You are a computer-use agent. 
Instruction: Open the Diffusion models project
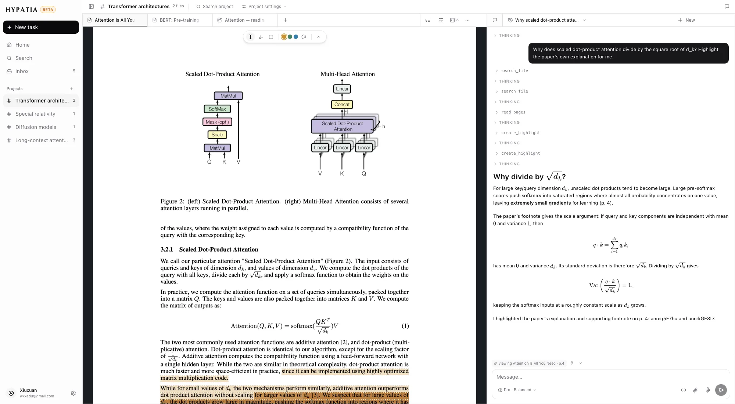[x=41, y=127]
